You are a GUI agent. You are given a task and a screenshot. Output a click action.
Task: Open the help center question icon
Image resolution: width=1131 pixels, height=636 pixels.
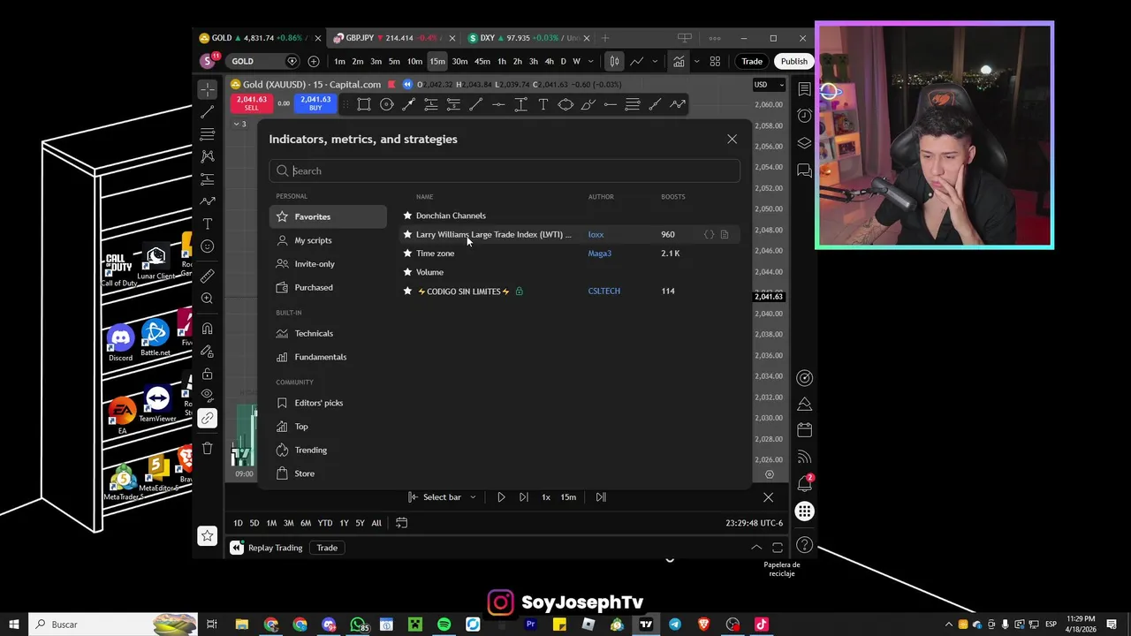click(x=804, y=545)
